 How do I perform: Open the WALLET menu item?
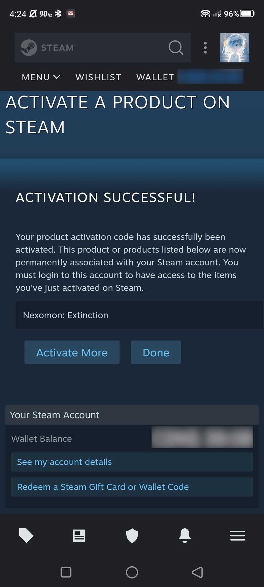click(x=155, y=77)
